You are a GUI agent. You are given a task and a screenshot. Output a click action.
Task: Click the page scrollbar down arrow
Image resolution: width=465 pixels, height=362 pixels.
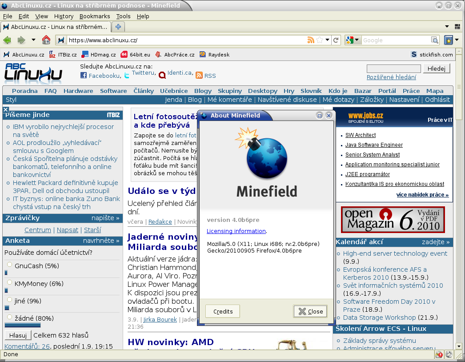click(459, 346)
